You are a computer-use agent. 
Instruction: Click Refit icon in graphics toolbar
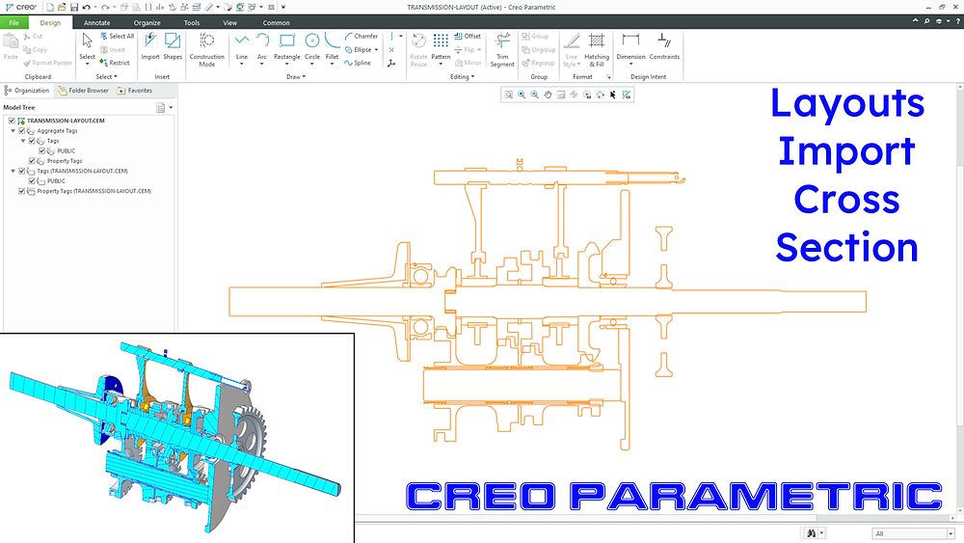pos(508,95)
